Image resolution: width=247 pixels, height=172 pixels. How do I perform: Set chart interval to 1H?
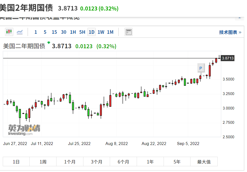tap(73, 32)
